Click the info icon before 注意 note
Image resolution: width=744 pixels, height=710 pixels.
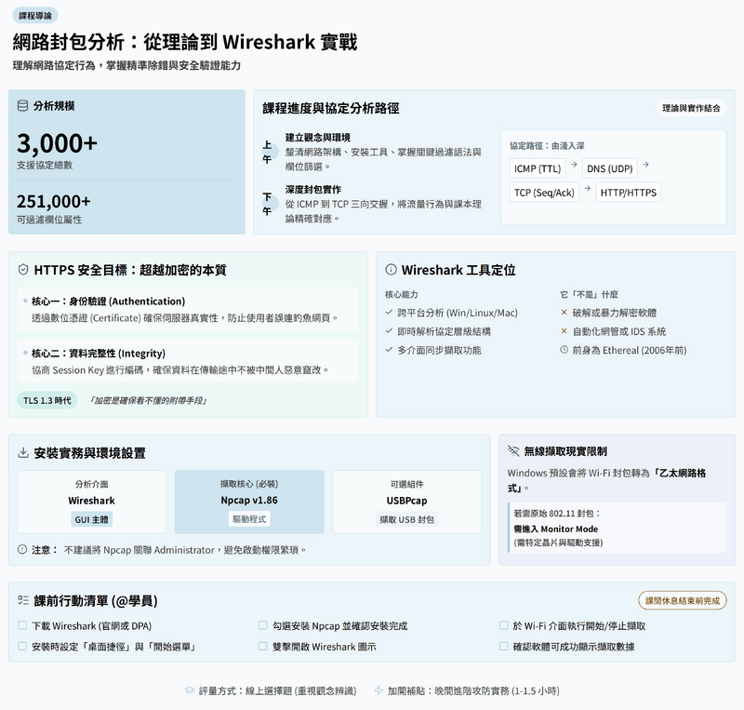click(x=22, y=550)
